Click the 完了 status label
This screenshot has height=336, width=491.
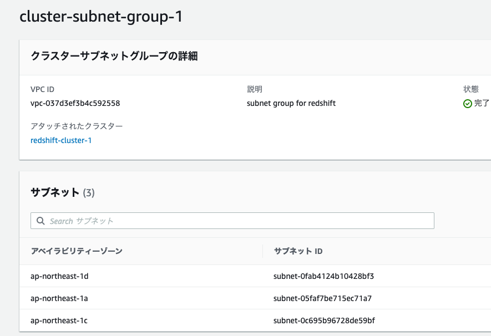coord(482,103)
